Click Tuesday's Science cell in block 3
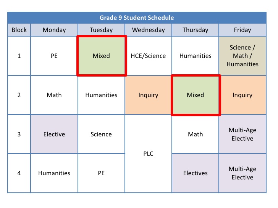This screenshot has width=278, height=208. click(101, 134)
